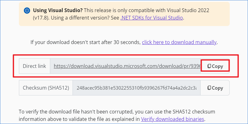The height and width of the screenshot is (124, 248).
Task: Click the yellow Visual Studio compatibility banner
Action: [124, 14]
